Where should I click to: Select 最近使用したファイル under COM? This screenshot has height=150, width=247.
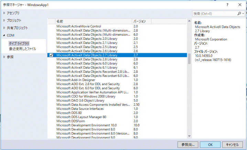point(22,49)
